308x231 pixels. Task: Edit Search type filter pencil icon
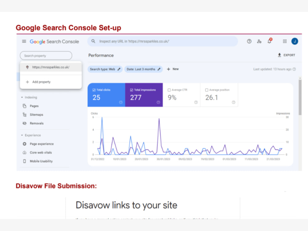tap(119, 69)
